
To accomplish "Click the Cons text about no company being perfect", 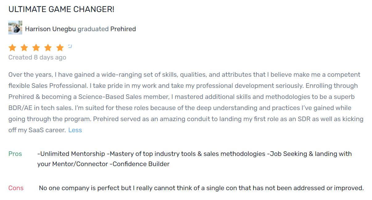I will 201,188.
